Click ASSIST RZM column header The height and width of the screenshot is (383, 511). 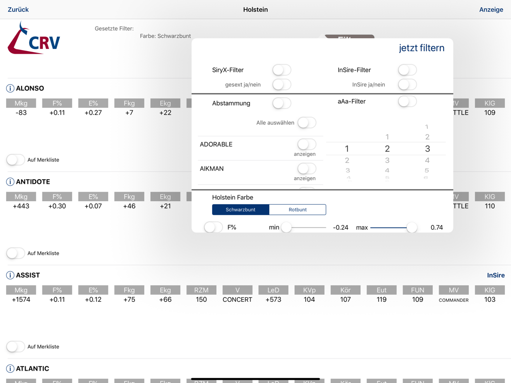click(201, 290)
